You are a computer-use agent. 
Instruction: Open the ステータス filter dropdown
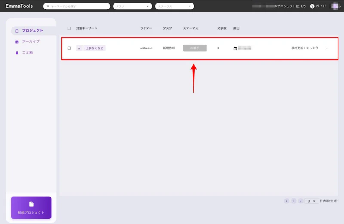175,6
